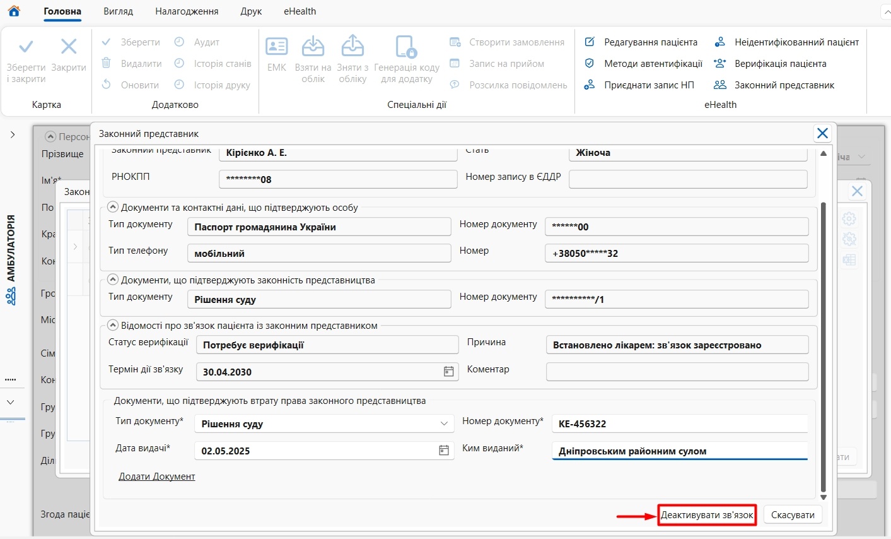Click Приєднати запис НП
This screenshot has width=891, height=539.
[x=639, y=85]
